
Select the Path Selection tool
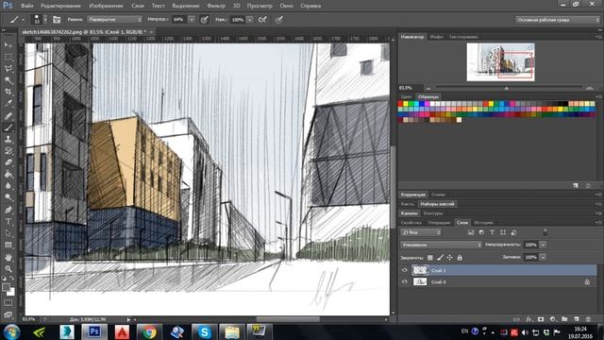tap(8, 233)
